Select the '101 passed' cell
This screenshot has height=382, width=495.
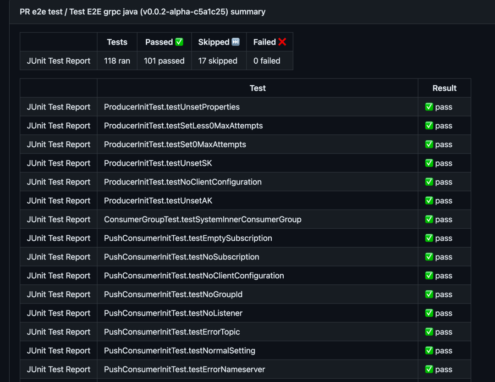pyautogui.click(x=164, y=61)
